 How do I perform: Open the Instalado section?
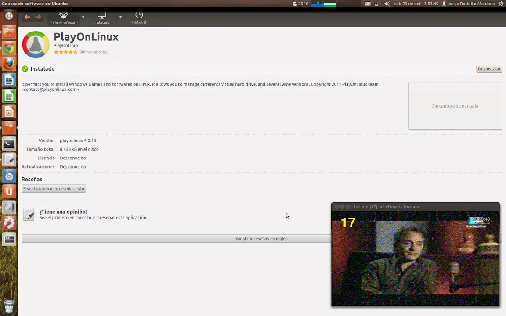pos(102,18)
